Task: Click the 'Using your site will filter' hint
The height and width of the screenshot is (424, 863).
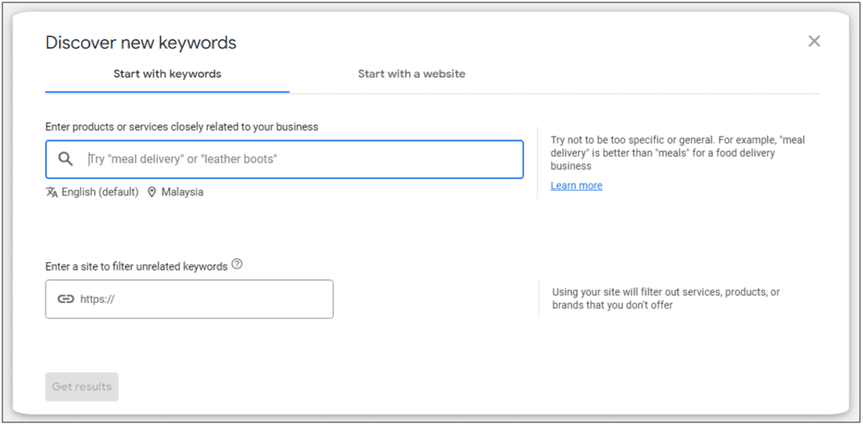Action: [x=666, y=298]
